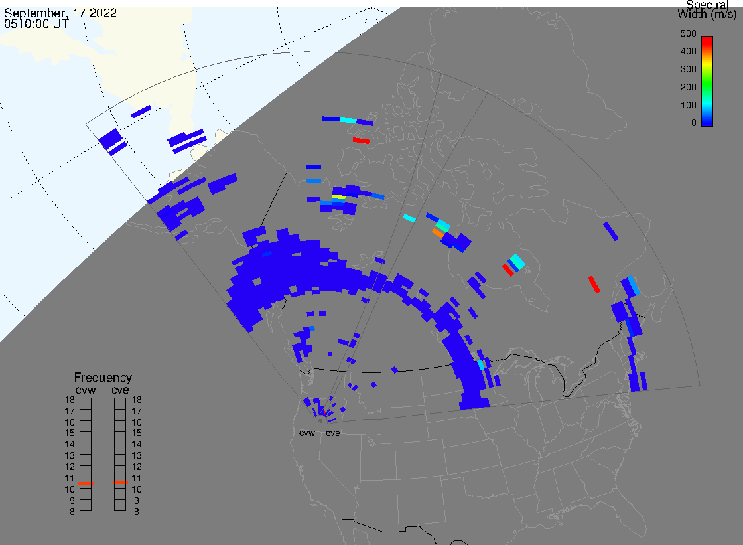743x545 pixels.
Task: Click the Spectral Width (m/s) legend title
Action: coord(707,9)
